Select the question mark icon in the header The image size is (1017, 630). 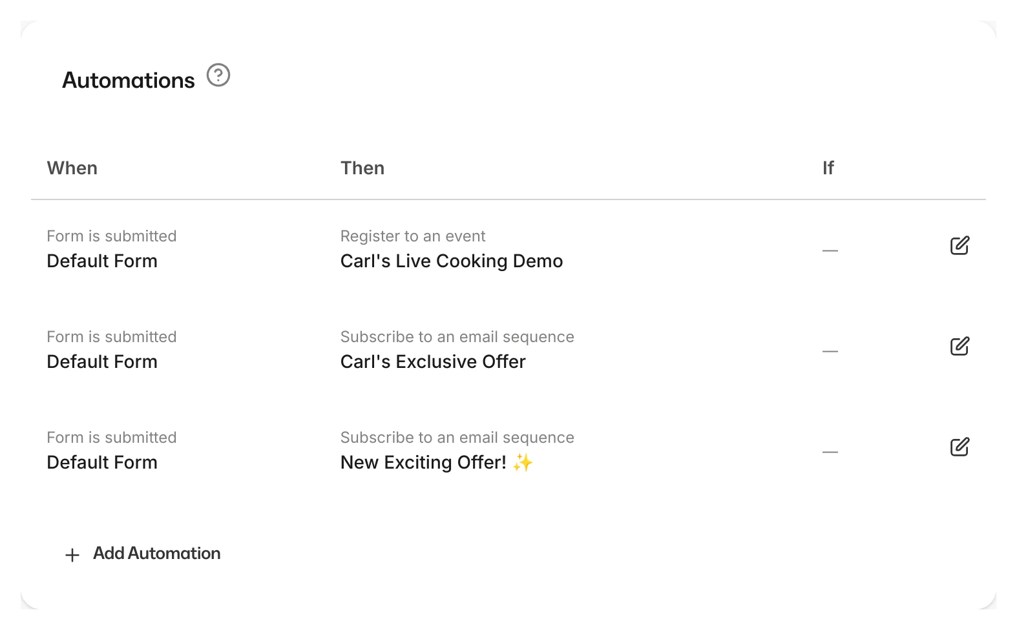click(219, 76)
